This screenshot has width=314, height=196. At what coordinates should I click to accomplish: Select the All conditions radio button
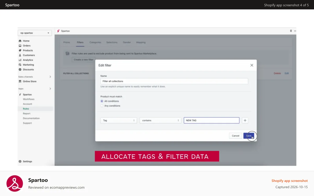pos(102,101)
